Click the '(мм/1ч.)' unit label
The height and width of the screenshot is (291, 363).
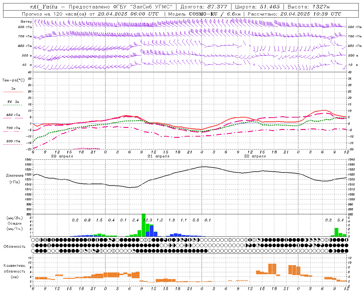click(14, 228)
